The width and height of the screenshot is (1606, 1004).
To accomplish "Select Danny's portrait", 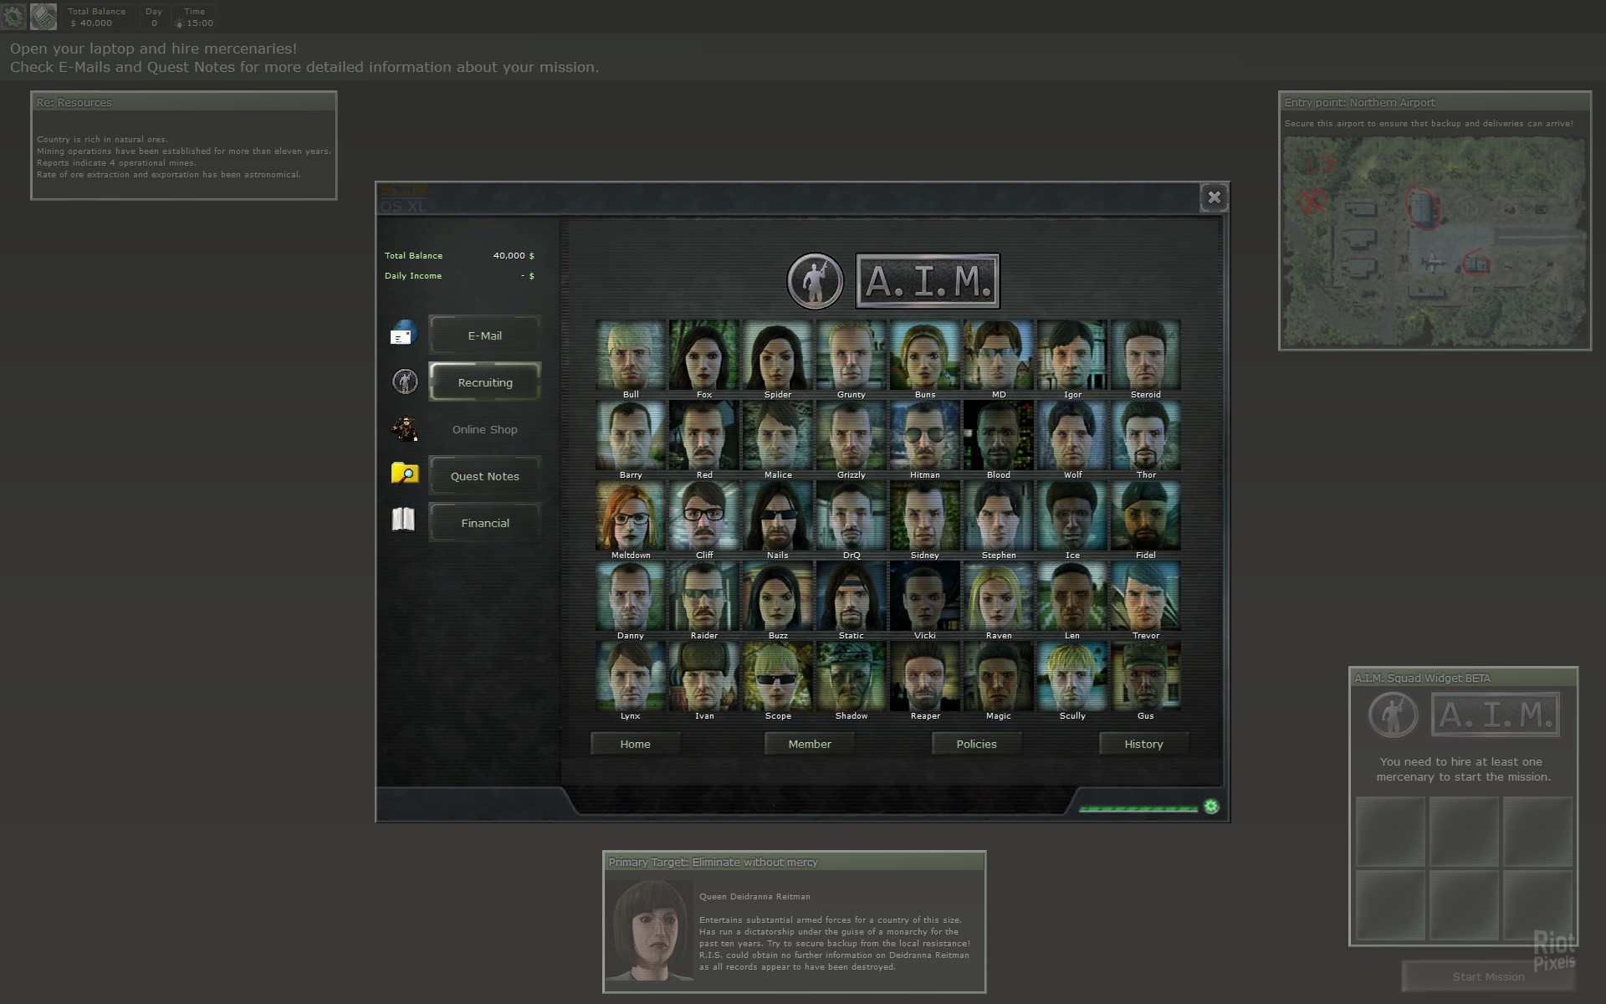I will click(x=631, y=596).
